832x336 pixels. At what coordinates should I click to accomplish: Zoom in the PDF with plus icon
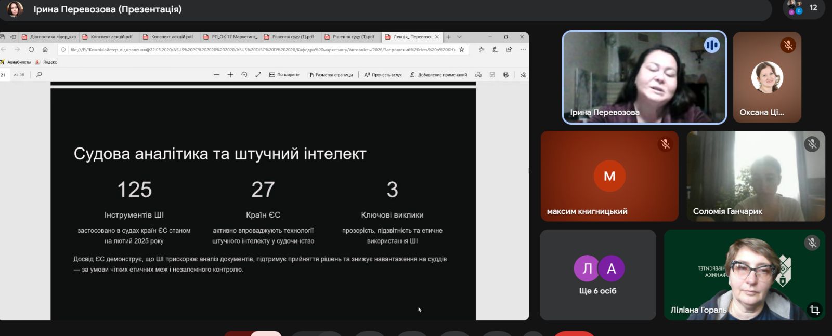click(x=230, y=75)
